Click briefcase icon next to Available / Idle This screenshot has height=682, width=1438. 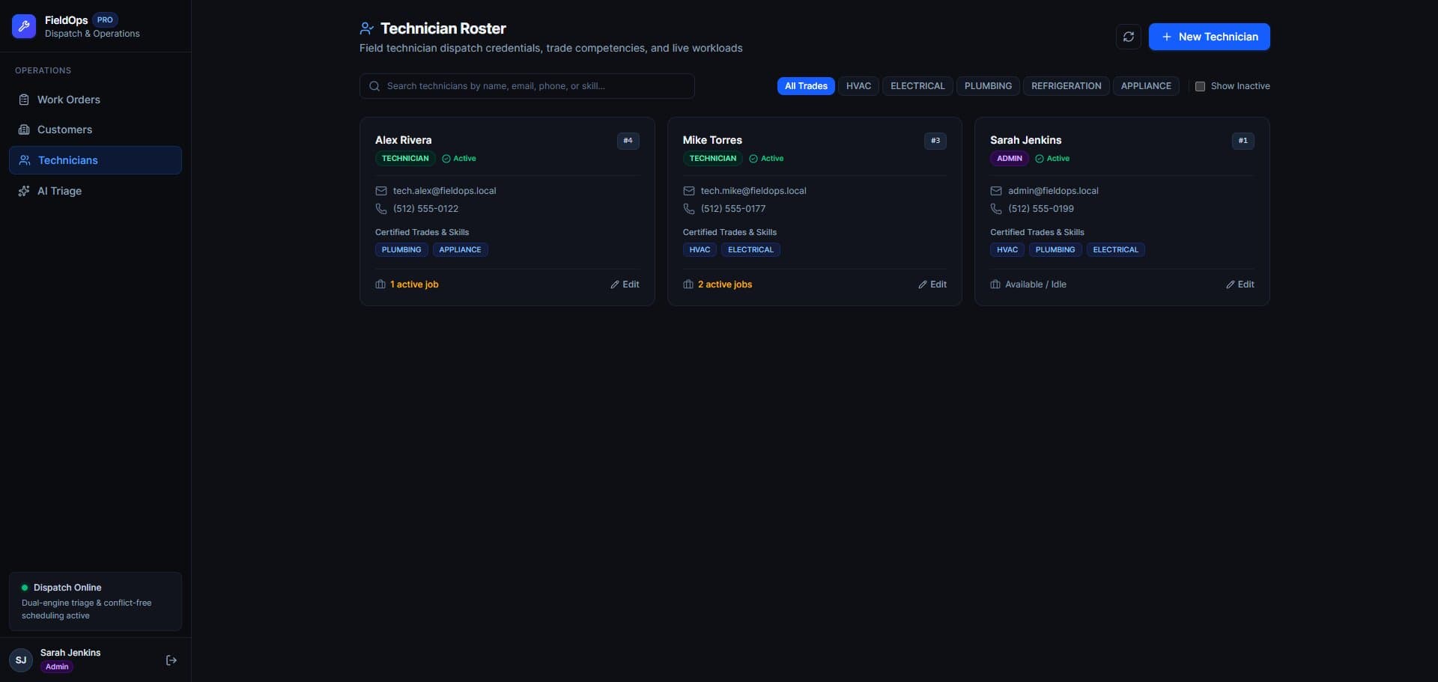pos(995,284)
